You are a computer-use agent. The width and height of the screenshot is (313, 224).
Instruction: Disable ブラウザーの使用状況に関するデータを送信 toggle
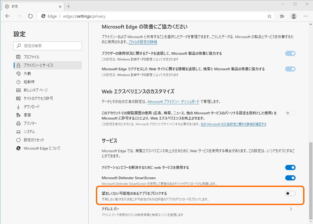[290, 53]
